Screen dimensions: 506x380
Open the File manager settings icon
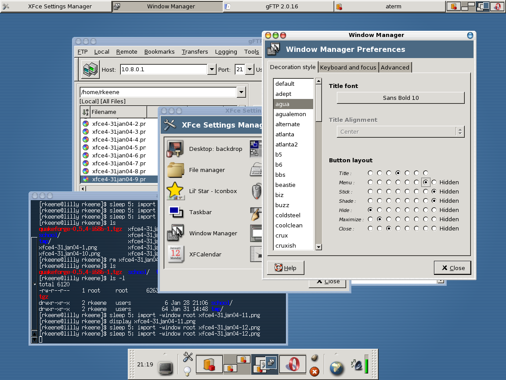tap(176, 170)
